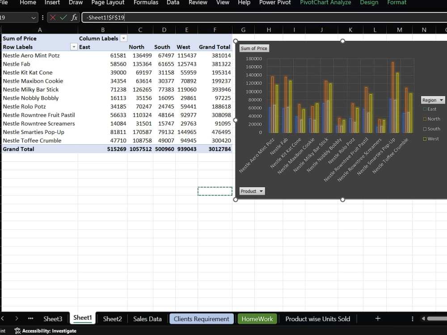
Task: Select the West grand total 939043
Action: tap(187, 149)
